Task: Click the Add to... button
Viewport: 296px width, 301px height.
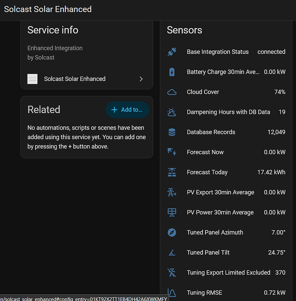Action: 127,109
